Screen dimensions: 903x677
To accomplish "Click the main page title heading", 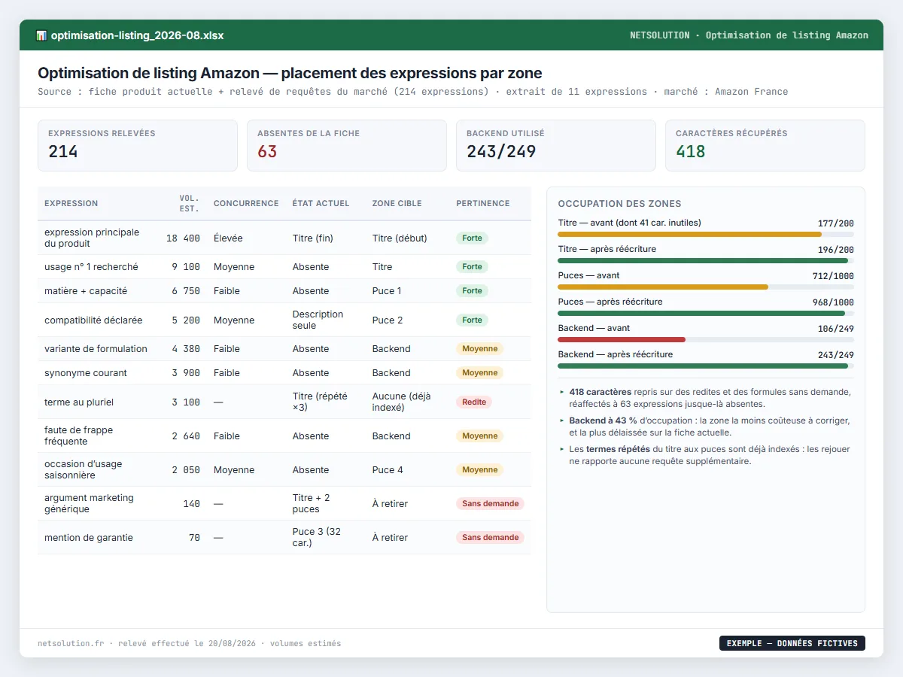I will click(290, 73).
